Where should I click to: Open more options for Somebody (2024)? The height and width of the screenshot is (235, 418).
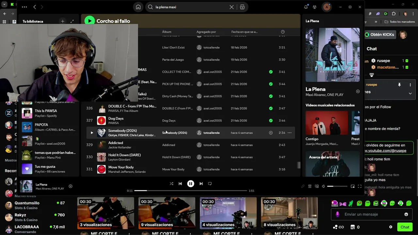tap(289, 133)
